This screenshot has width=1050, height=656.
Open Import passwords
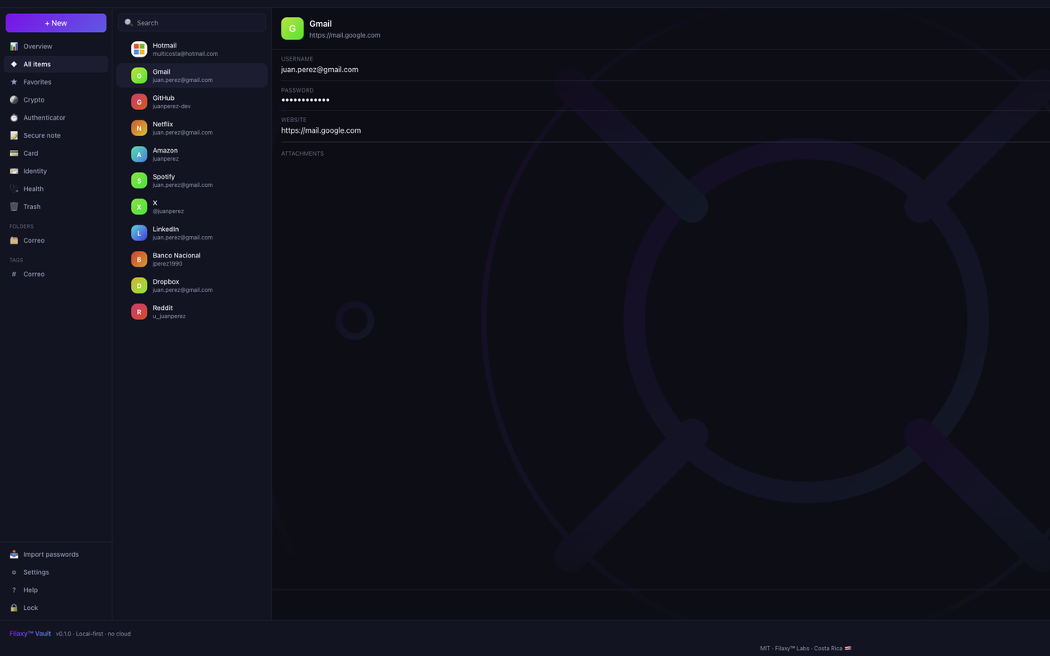[56, 554]
